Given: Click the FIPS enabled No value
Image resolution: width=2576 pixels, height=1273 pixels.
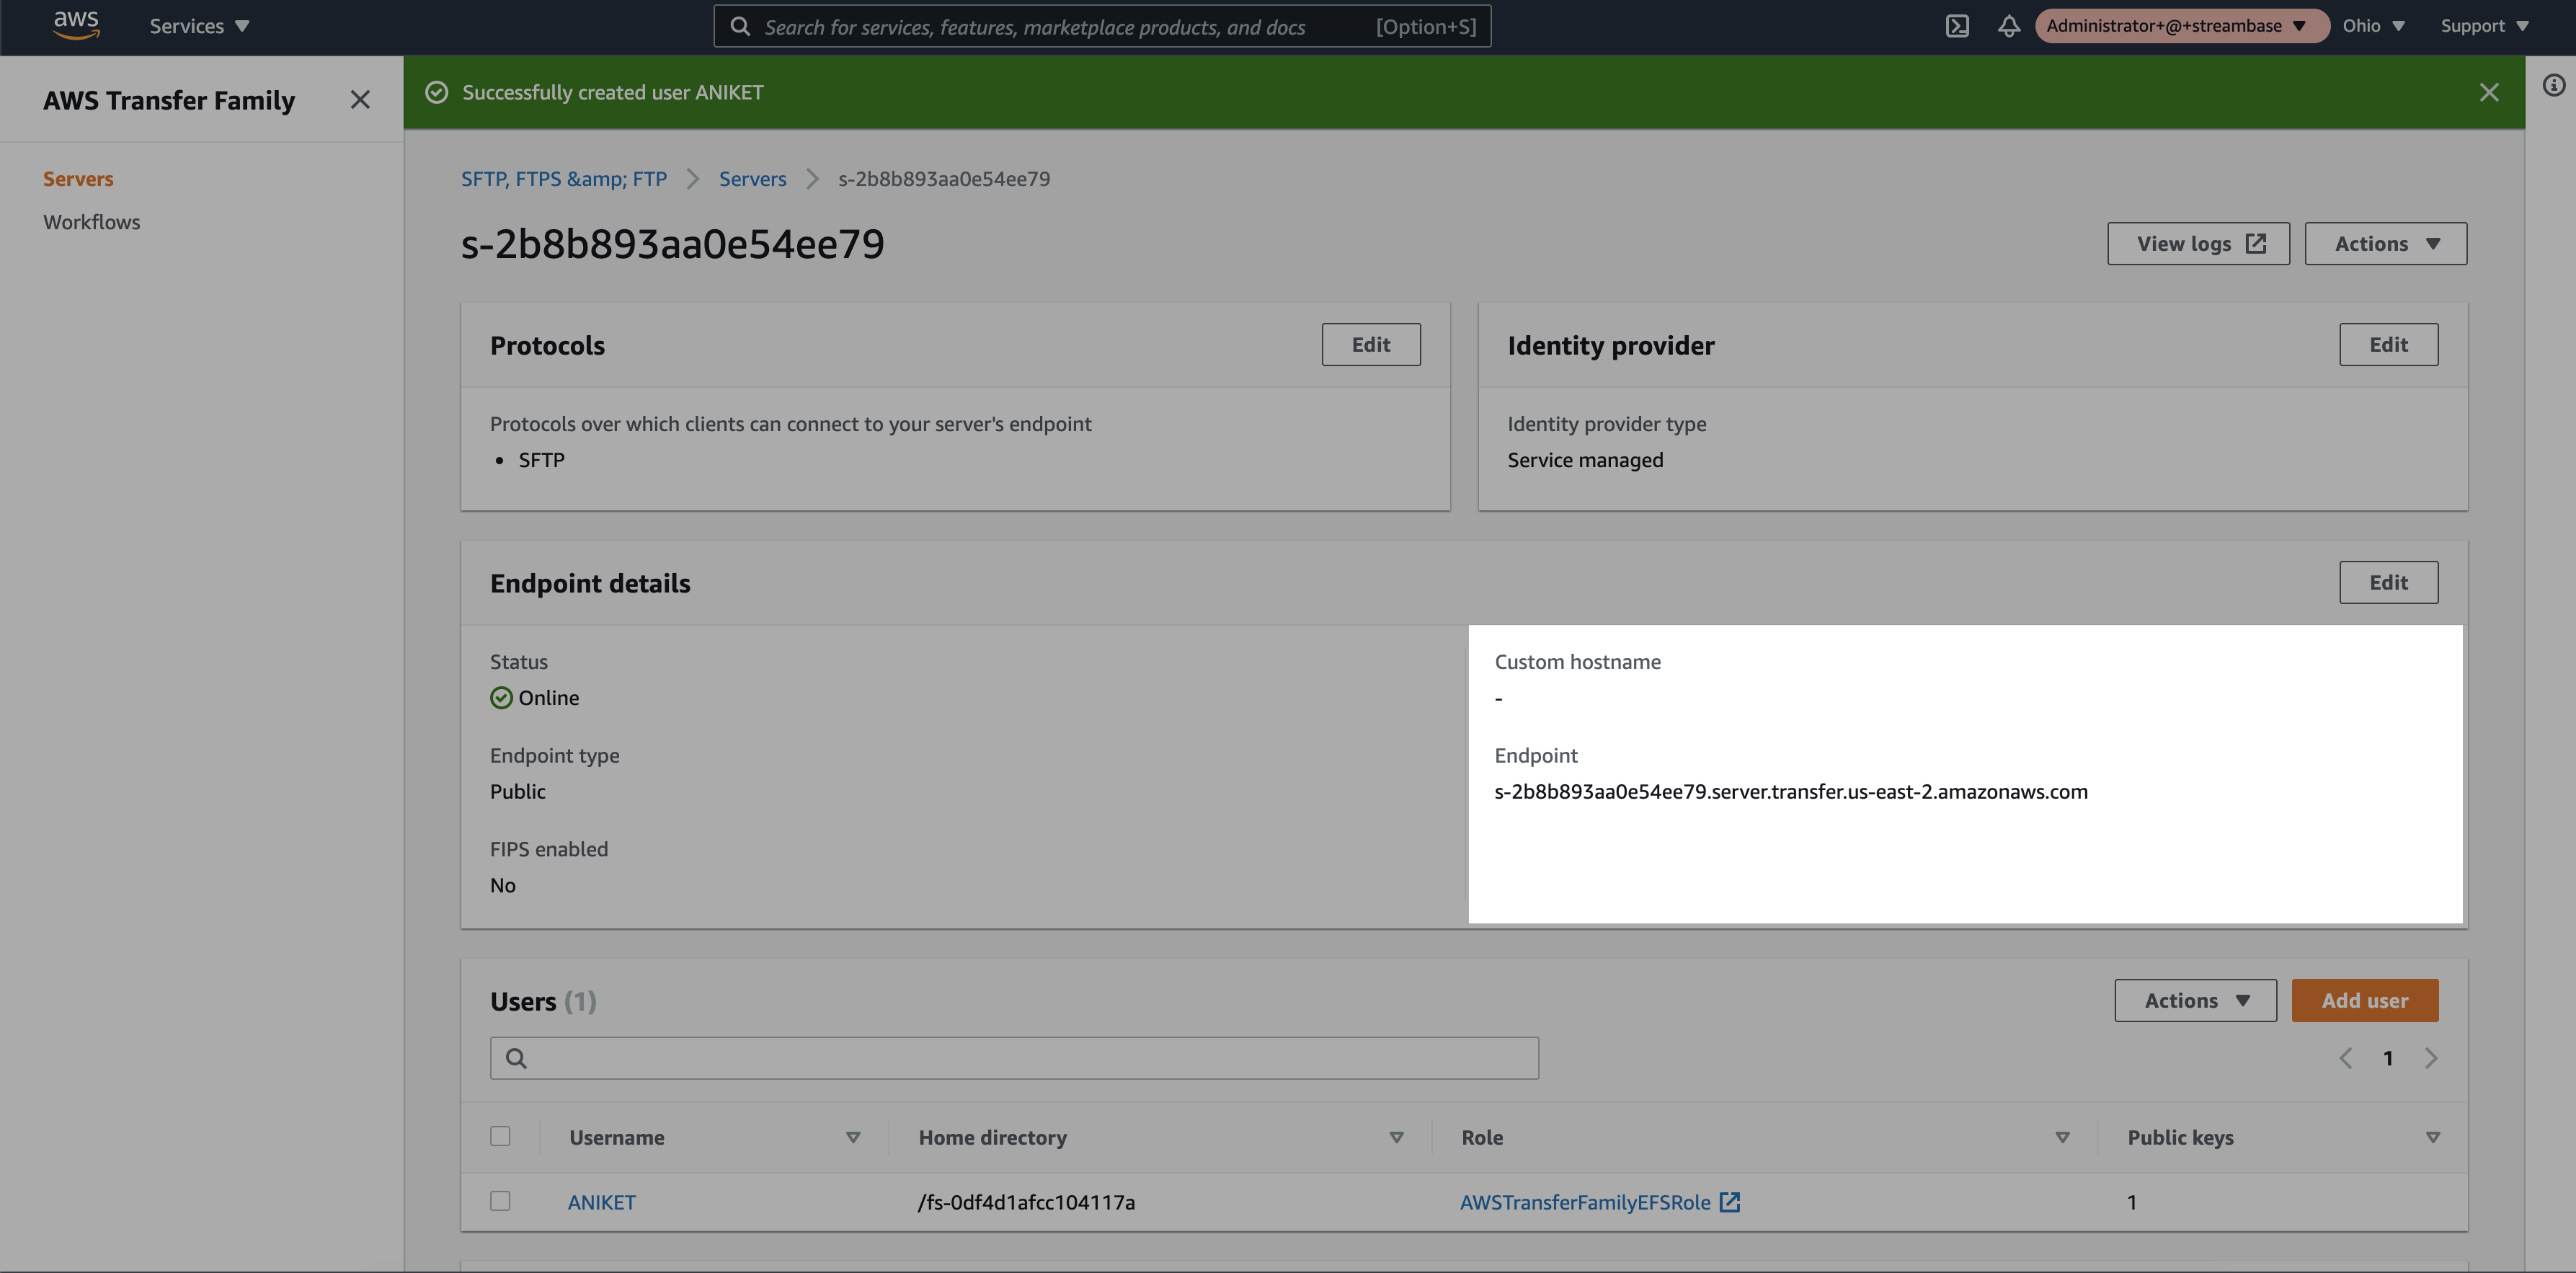Looking at the screenshot, I should pos(502,885).
